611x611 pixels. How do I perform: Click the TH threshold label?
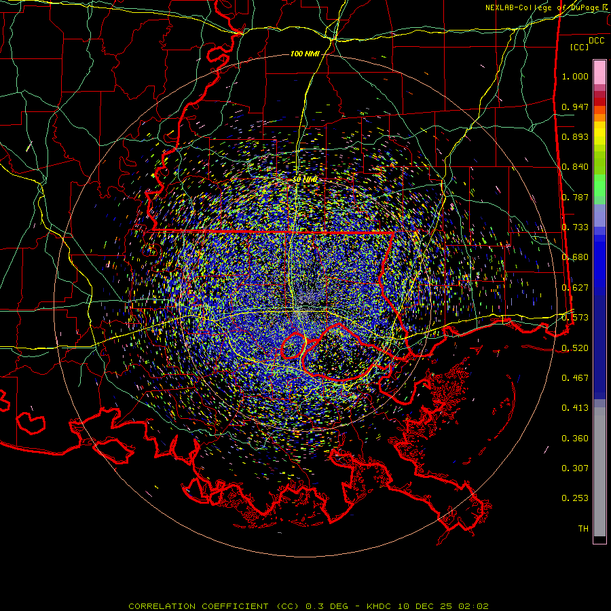click(x=583, y=529)
